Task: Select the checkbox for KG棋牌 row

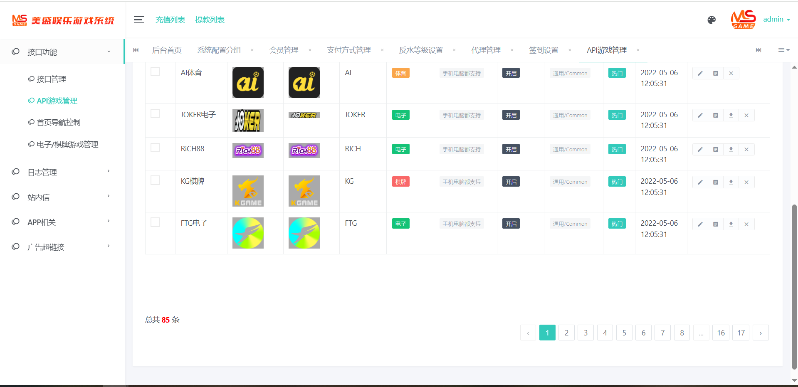Action: (x=155, y=180)
